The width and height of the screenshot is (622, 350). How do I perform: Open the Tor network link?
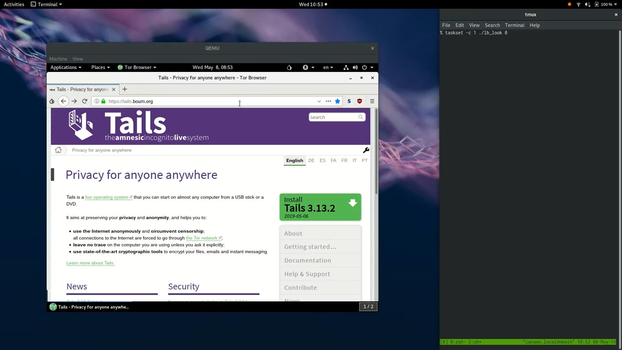[204, 238]
